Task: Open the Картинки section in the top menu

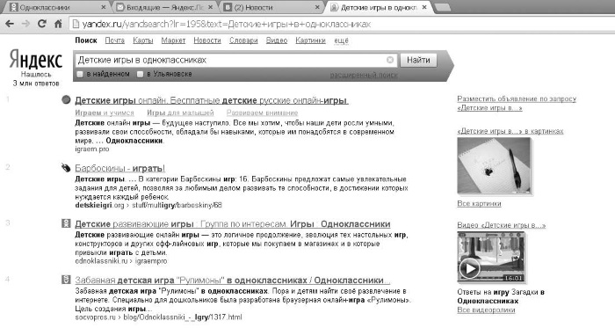Action: pyautogui.click(x=311, y=40)
